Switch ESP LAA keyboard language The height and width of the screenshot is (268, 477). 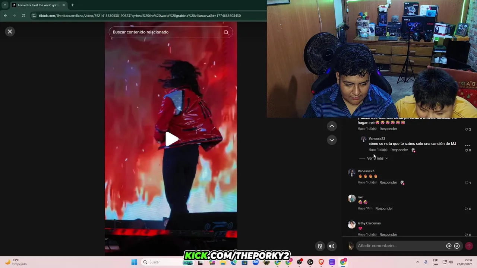tap(435, 262)
